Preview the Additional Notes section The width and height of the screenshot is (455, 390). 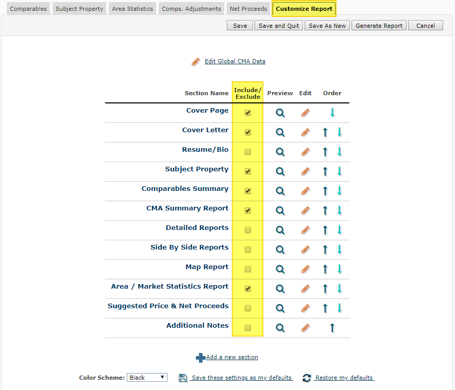tap(280, 328)
